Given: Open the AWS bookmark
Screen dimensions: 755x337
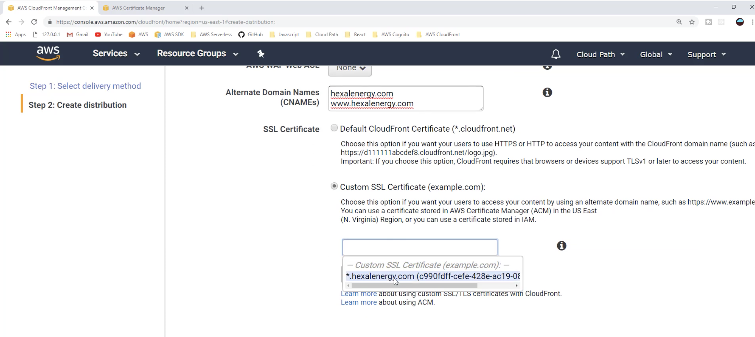Looking at the screenshot, I should point(138,34).
